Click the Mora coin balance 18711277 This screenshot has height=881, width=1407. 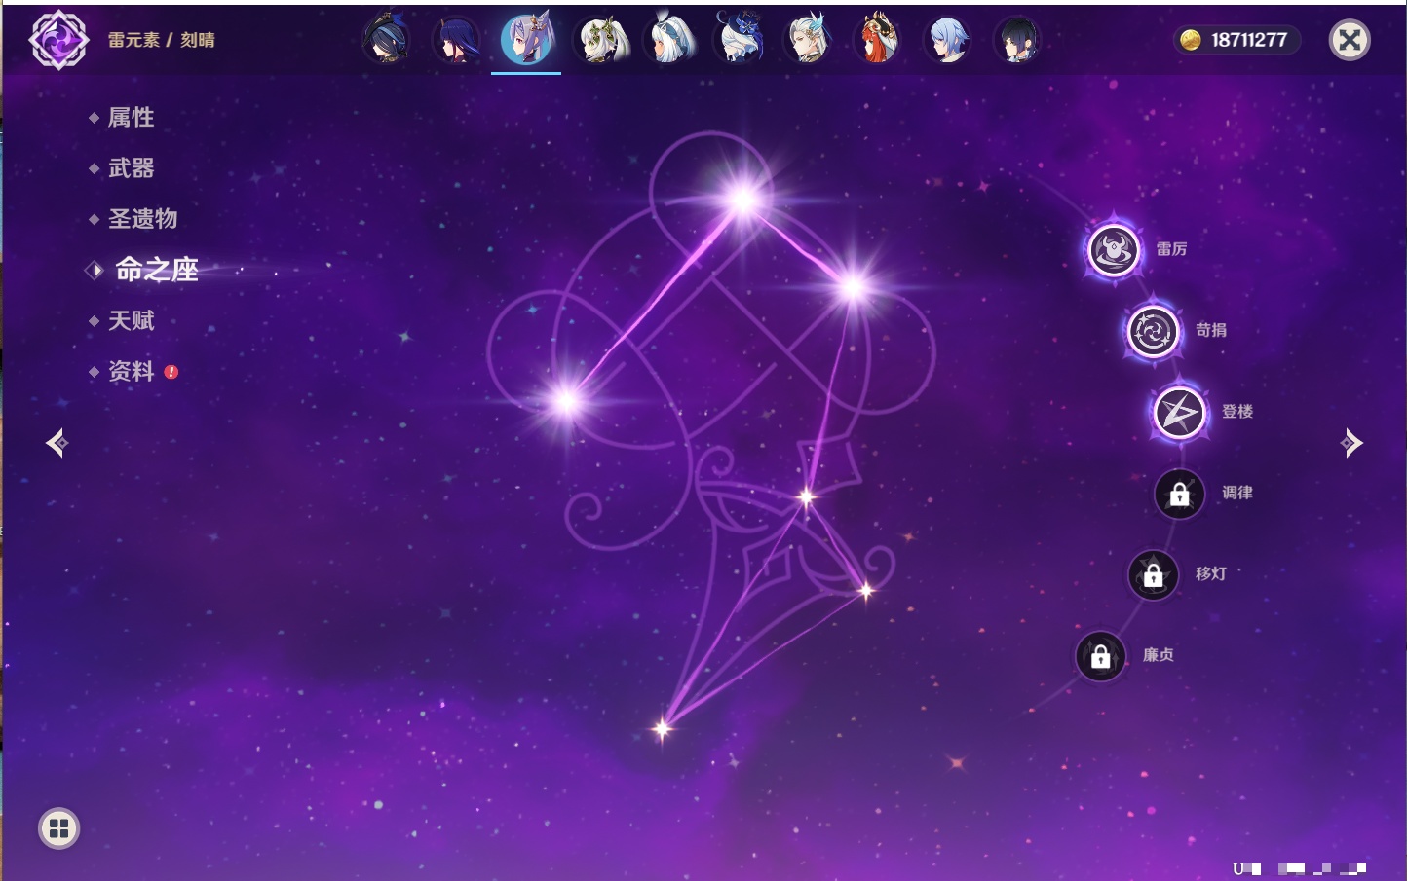point(1236,40)
